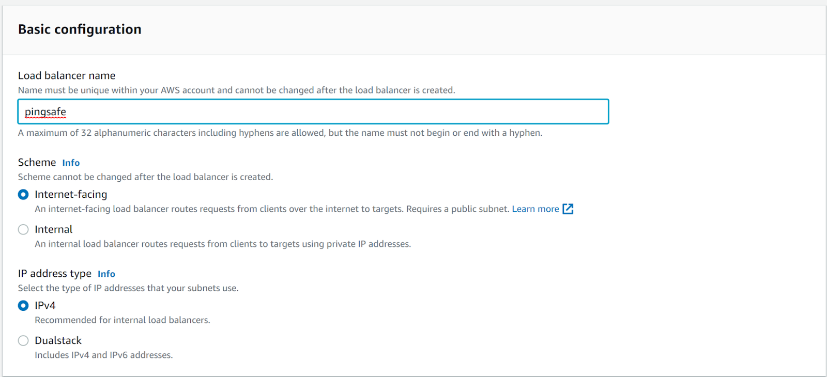827x377 pixels.
Task: Click the "pingsafe" text in the name field
Action: click(45, 112)
